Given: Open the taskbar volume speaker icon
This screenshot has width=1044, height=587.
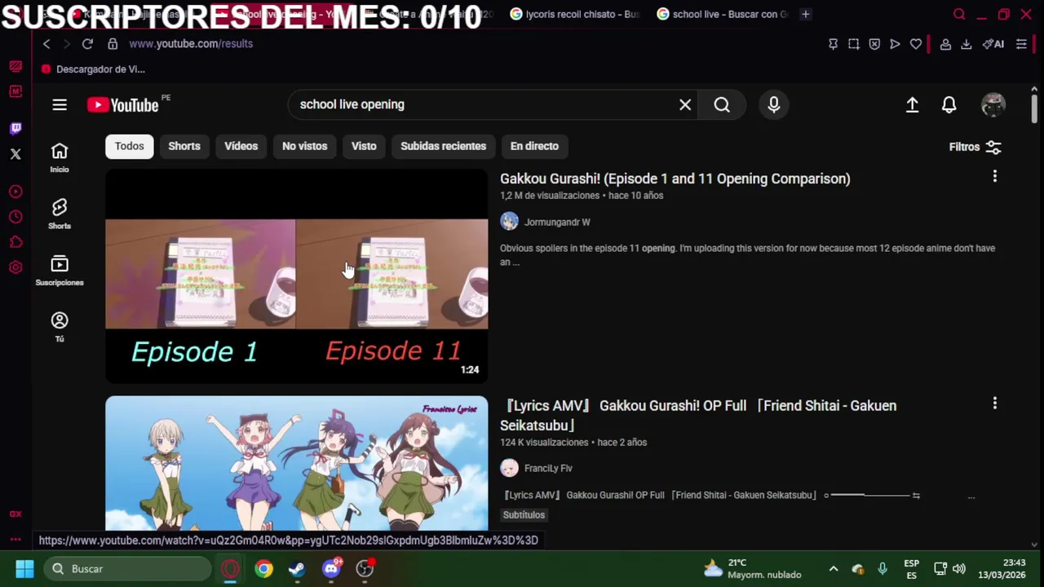Looking at the screenshot, I should [959, 569].
